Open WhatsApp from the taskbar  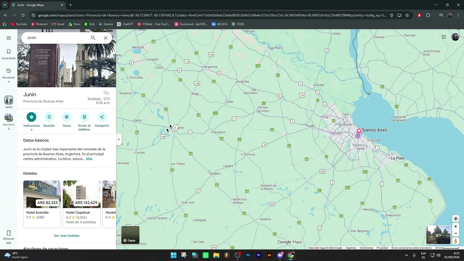tap(206, 255)
